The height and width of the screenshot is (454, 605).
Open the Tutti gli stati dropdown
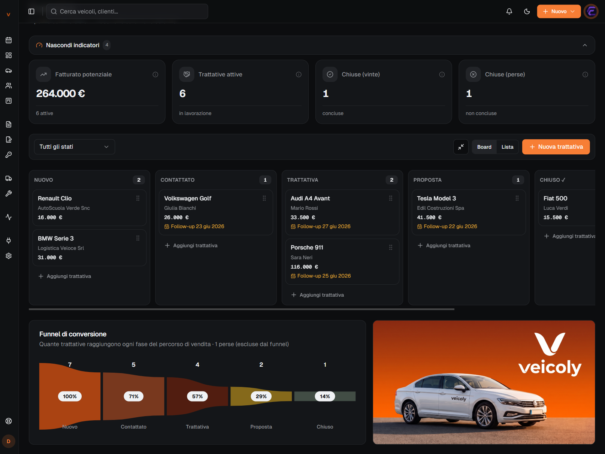pyautogui.click(x=75, y=147)
